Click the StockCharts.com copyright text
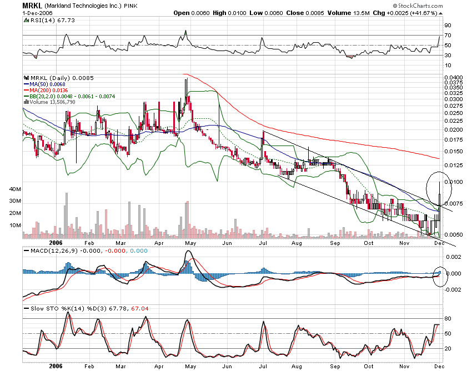Image resolution: width=472 pixels, height=371 pixels. click(x=418, y=6)
